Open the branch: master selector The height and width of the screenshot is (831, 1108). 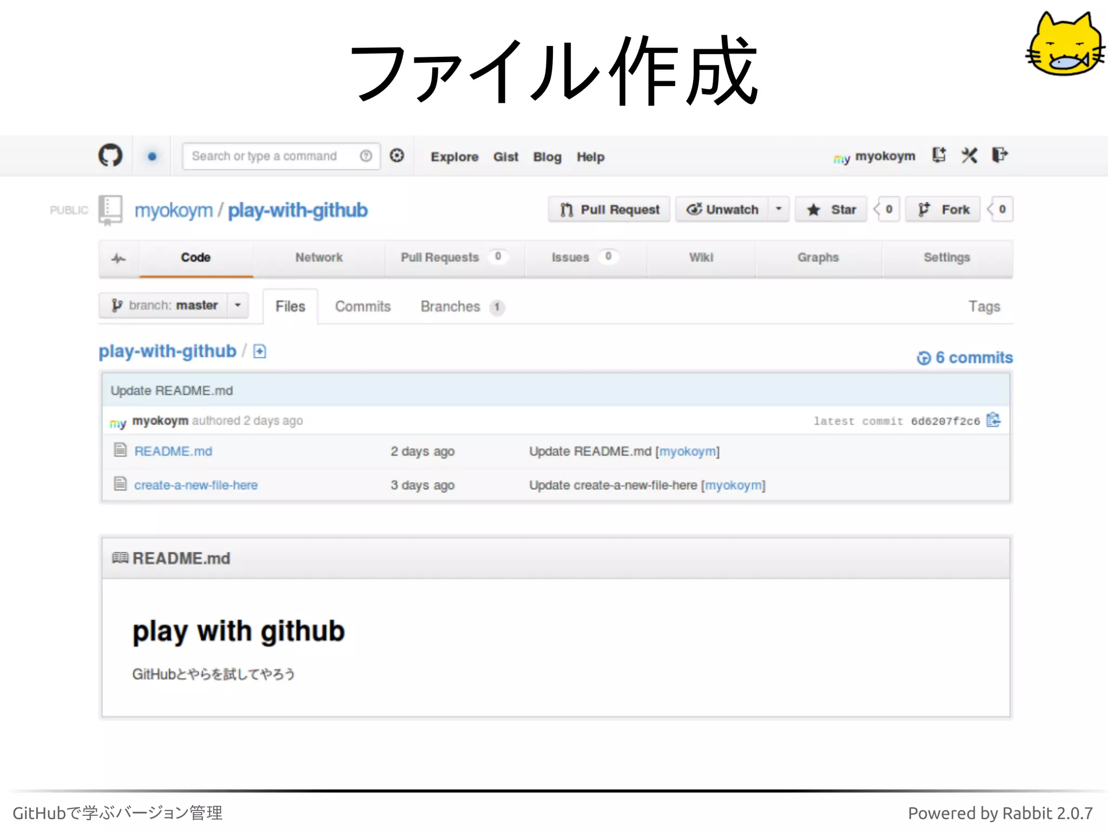click(x=163, y=306)
